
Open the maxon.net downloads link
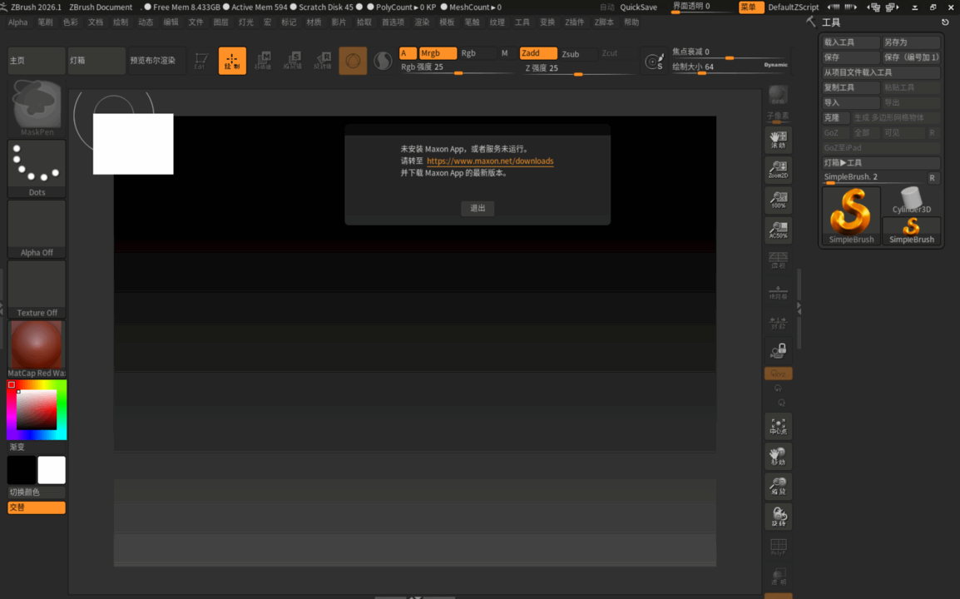tap(489, 161)
